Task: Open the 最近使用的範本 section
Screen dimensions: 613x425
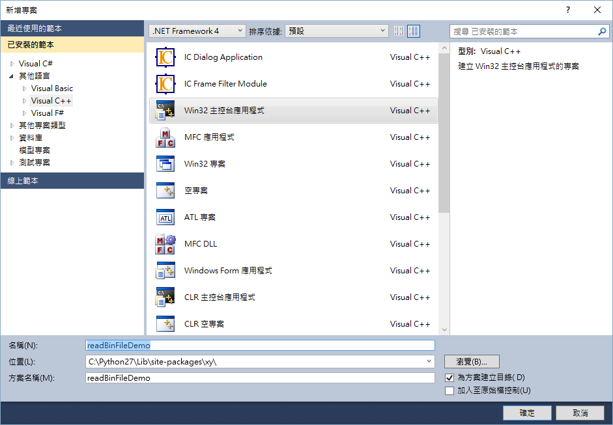Action: [x=72, y=29]
